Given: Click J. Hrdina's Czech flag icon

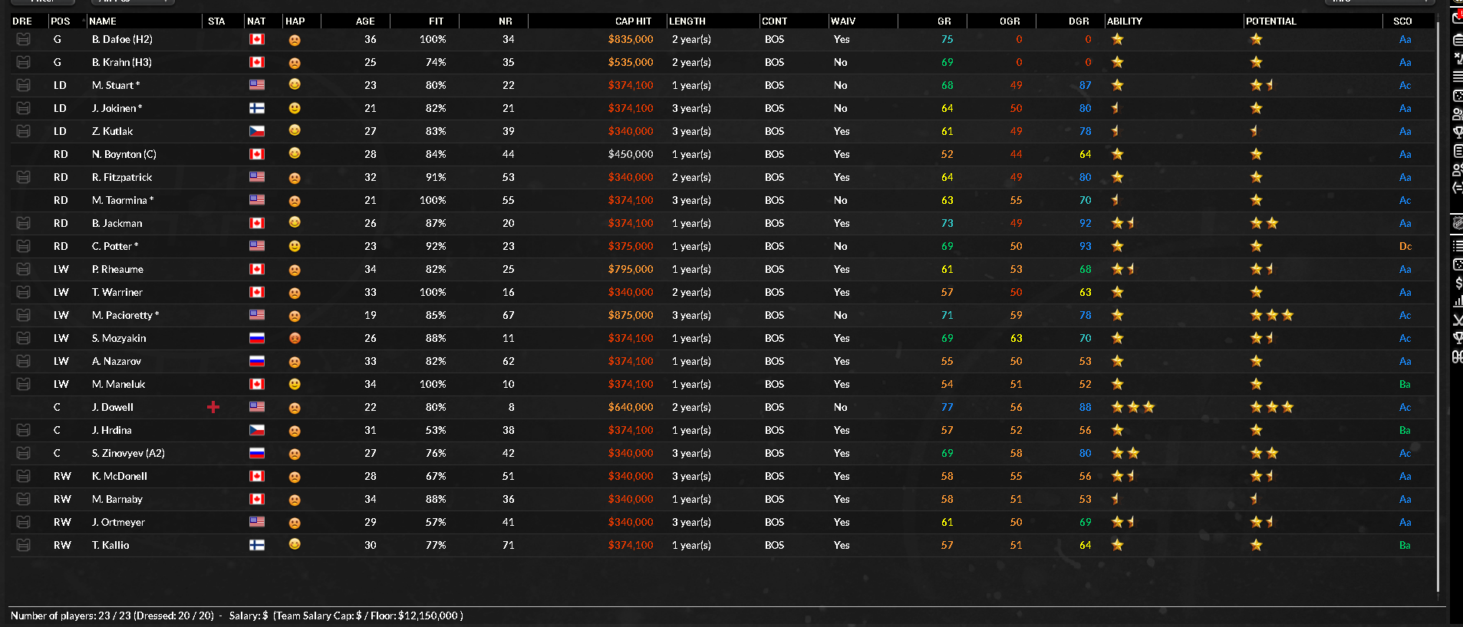Looking at the screenshot, I should (257, 430).
